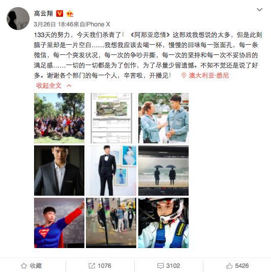Open the round profile avatar

point(18,18)
